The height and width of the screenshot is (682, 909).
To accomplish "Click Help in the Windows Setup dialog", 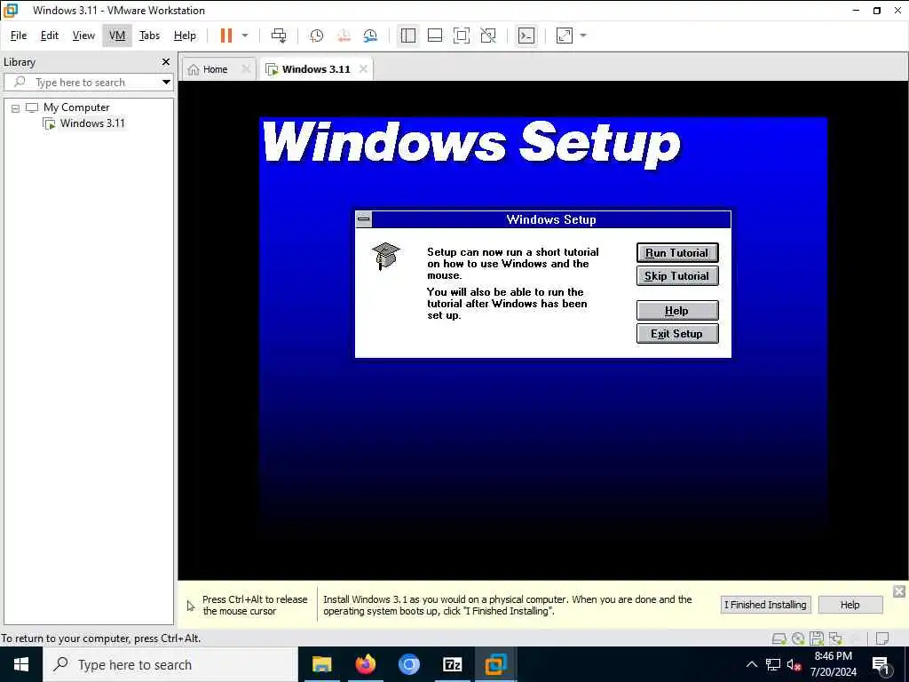I will (x=677, y=310).
